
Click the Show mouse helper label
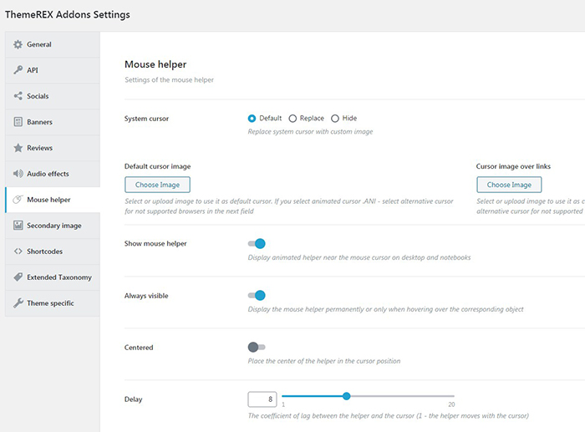point(155,244)
